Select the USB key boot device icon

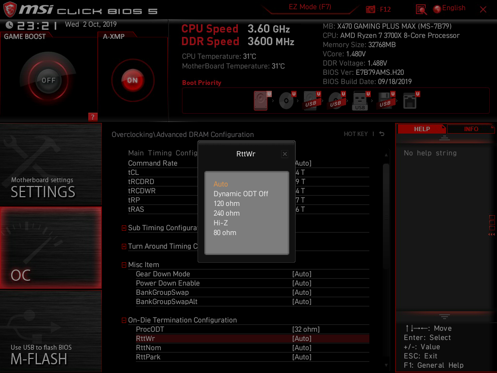coord(361,101)
